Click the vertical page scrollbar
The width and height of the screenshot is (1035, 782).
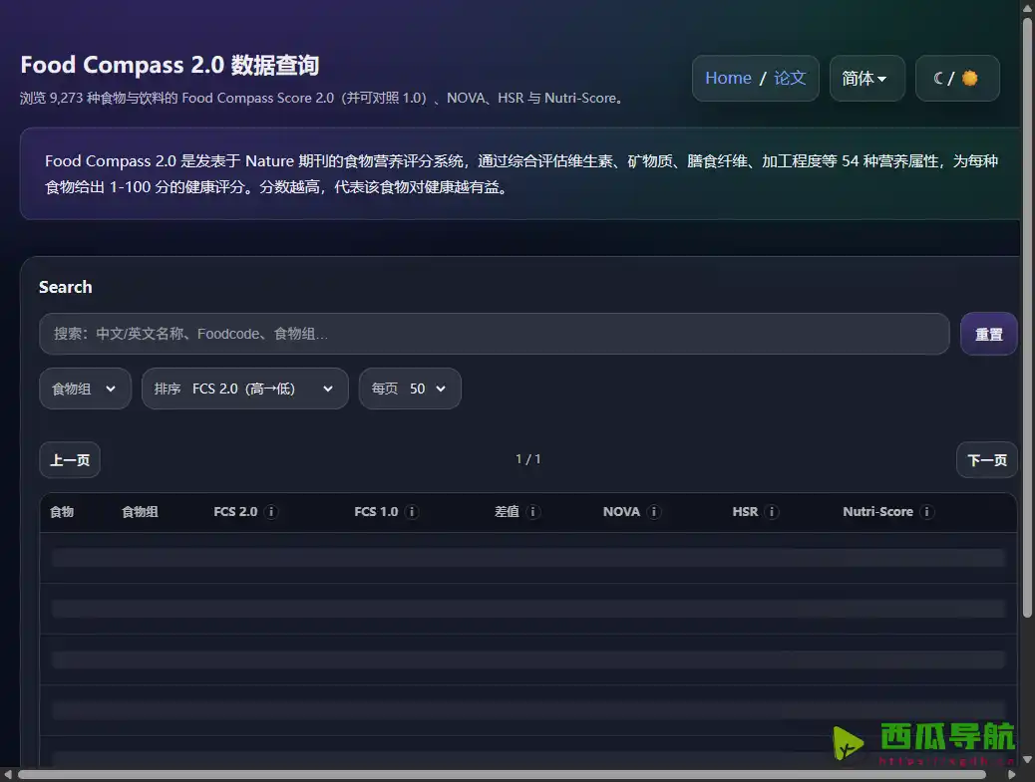1027,319
